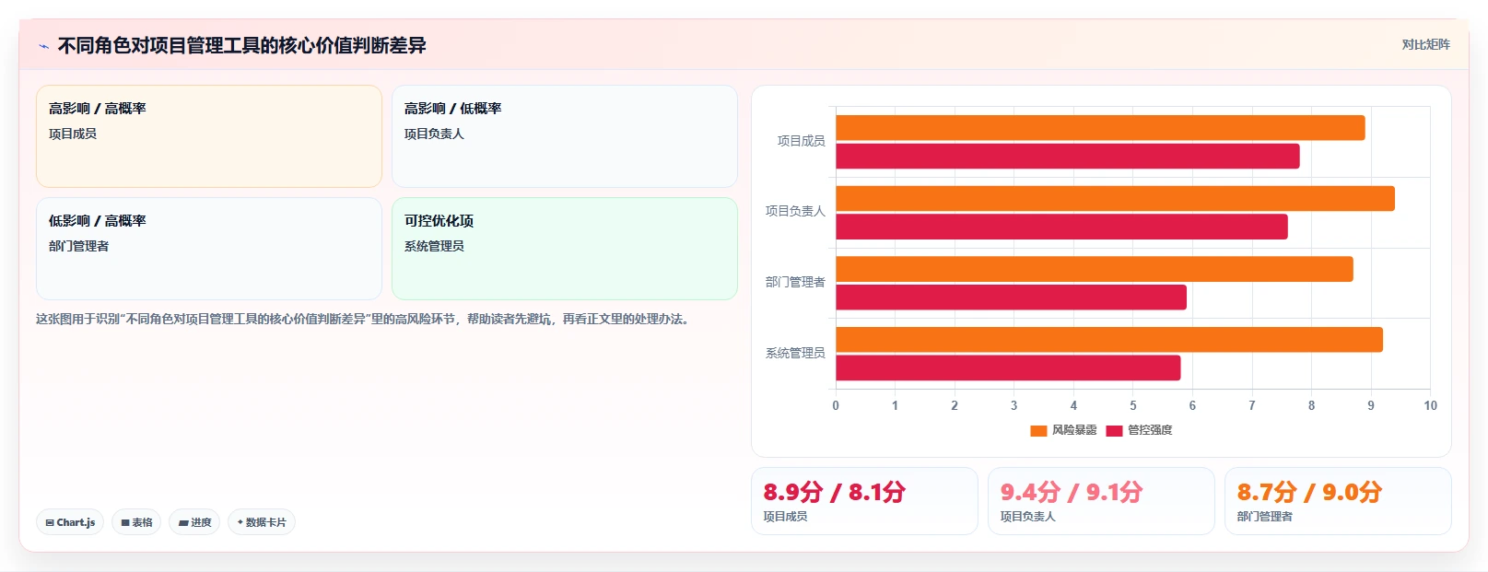Viewport: 1488px width, 572px height.
Task: Open the 可控优化项 quadrant card
Action: pos(565,249)
